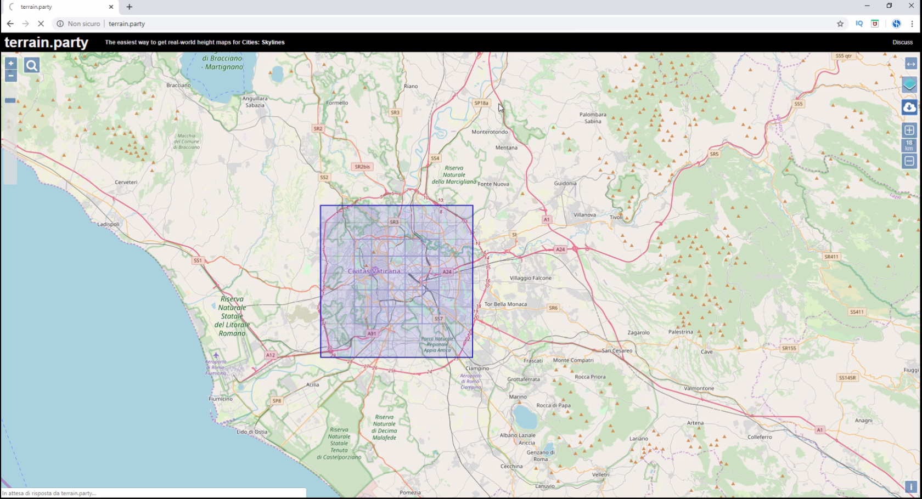Close the terrain.party tab
Viewport: 922px width, 499px height.
point(111,7)
